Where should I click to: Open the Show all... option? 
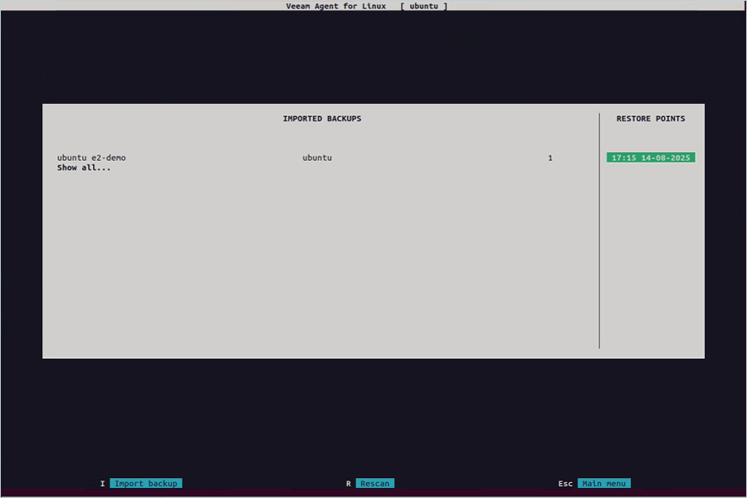(x=84, y=168)
